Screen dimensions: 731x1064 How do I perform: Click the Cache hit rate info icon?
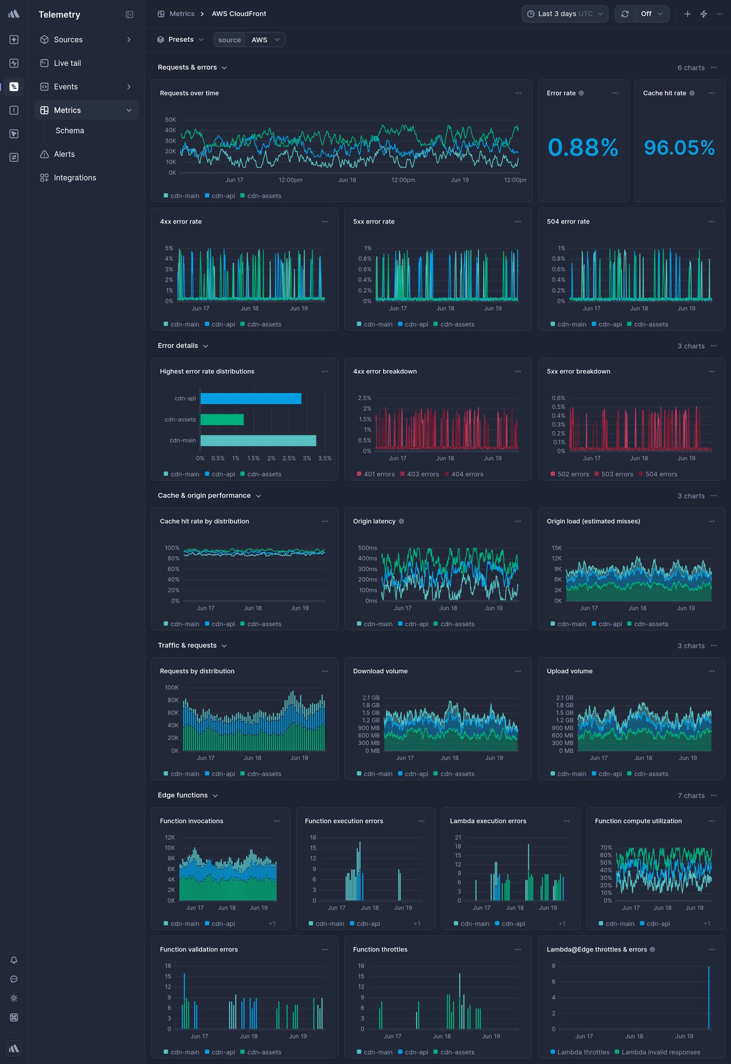(692, 93)
